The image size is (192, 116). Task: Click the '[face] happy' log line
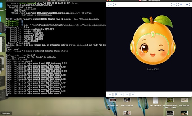(x=12, y=49)
